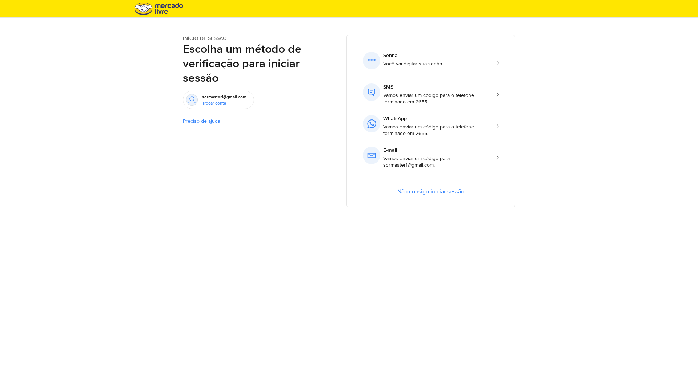Select the WhatsApp verification icon
The height and width of the screenshot is (392, 698).
pos(371,123)
